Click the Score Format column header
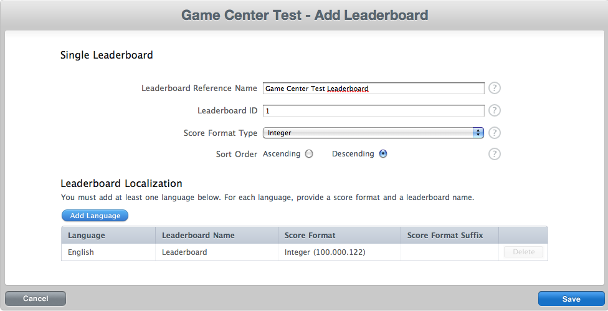This screenshot has height=311, width=608. [x=340, y=236]
